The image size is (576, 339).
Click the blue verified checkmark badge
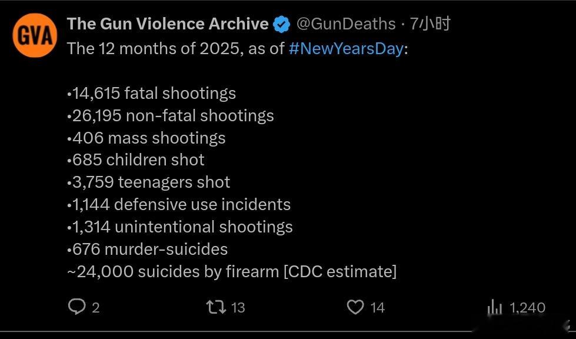tap(282, 24)
